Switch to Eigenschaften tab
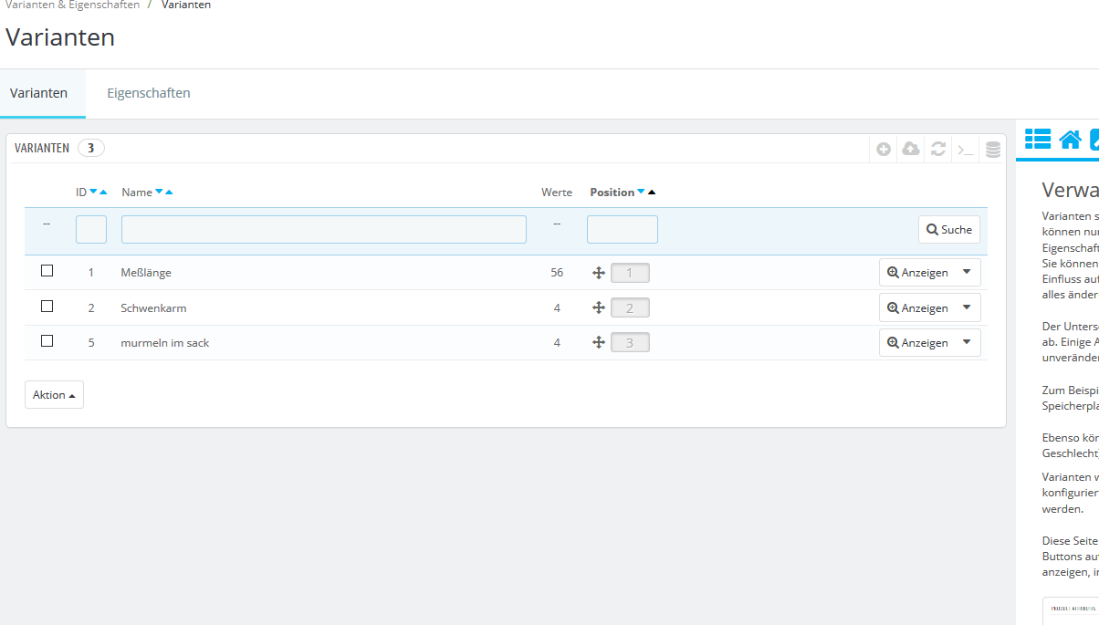The width and height of the screenshot is (1099, 625). (149, 93)
